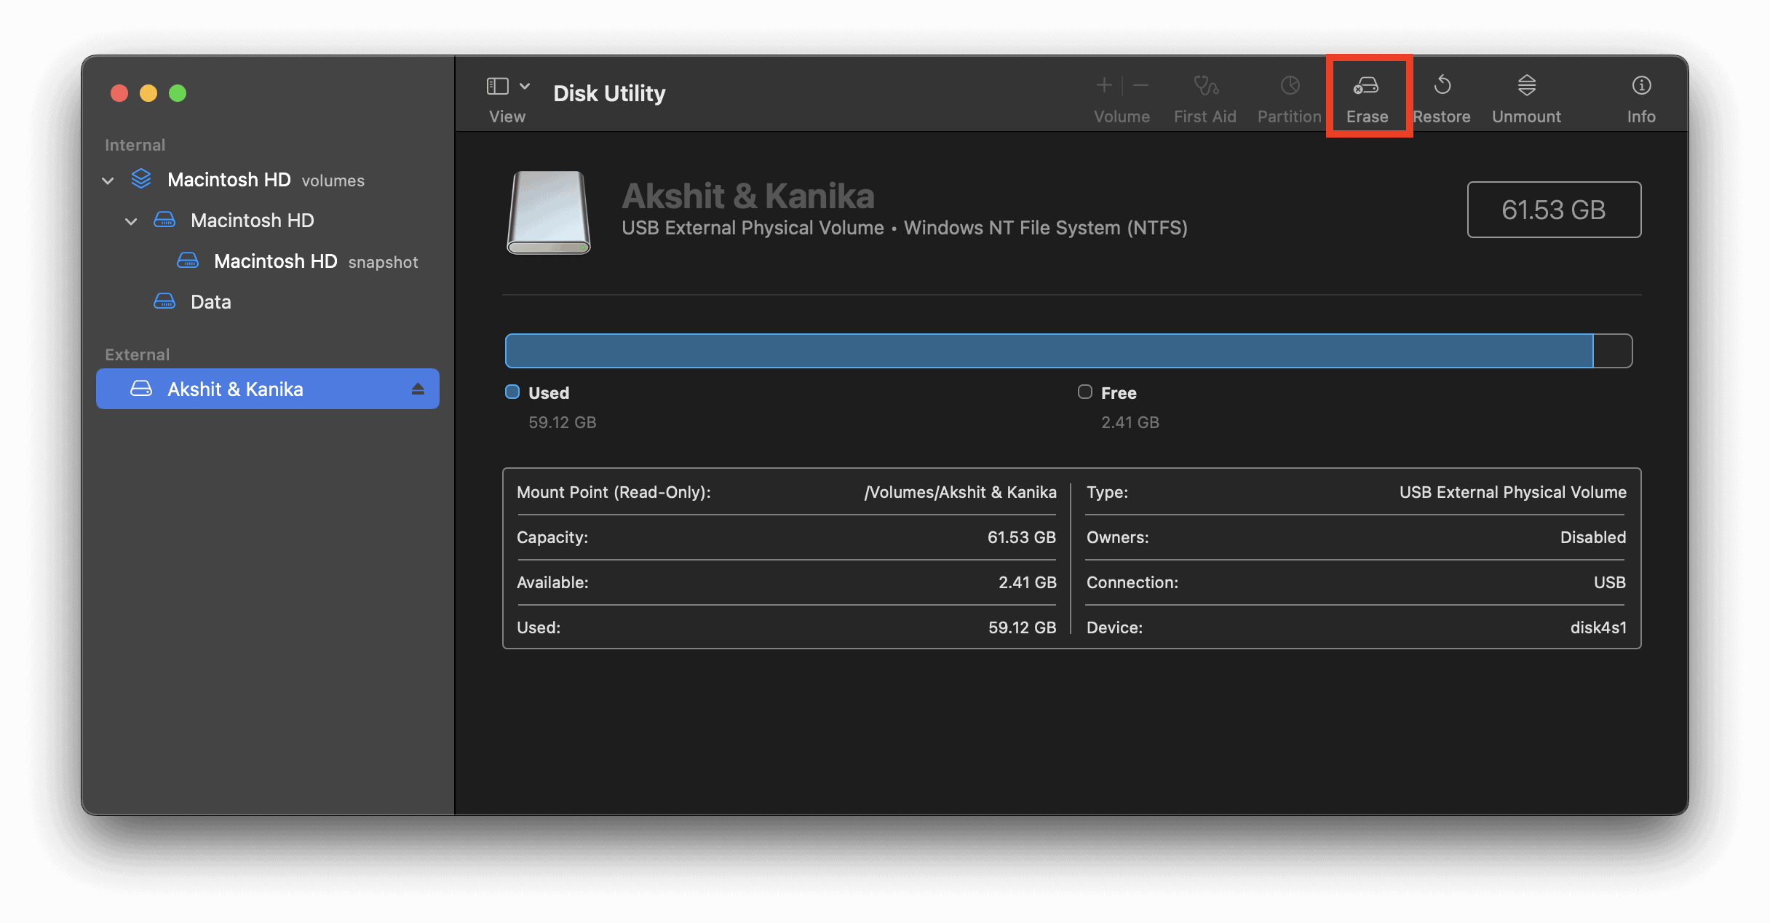The width and height of the screenshot is (1770, 923).
Task: Toggle the sidebar View icon
Action: point(497,86)
